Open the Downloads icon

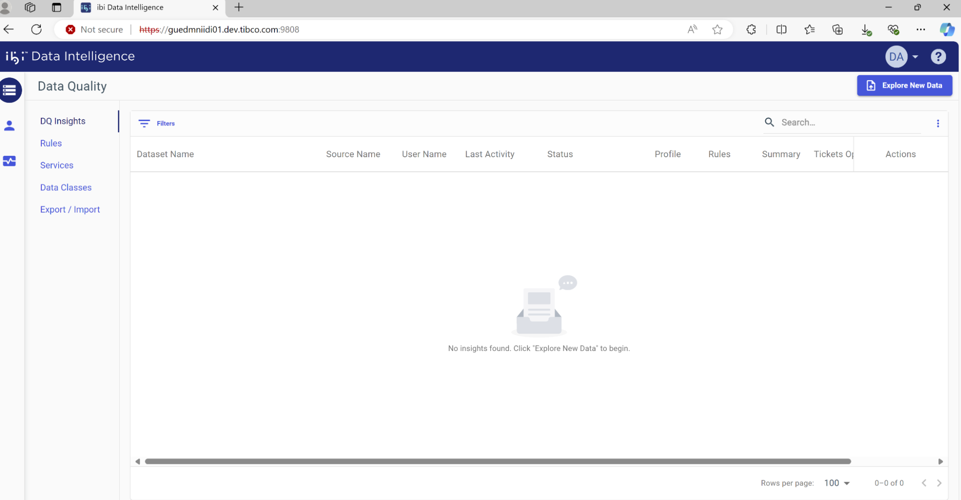coord(866,30)
